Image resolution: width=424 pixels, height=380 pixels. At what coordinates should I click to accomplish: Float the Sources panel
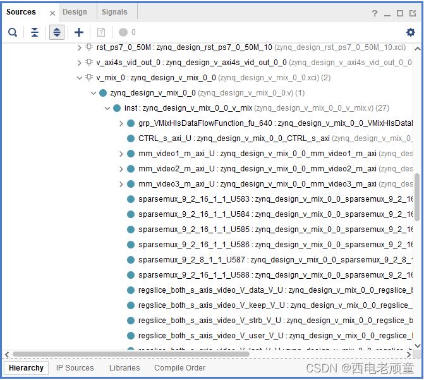(x=413, y=13)
